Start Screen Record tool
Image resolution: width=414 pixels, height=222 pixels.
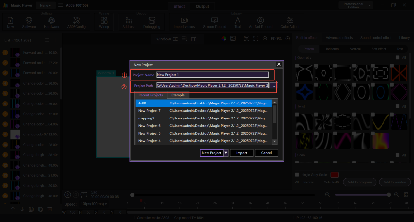point(215,20)
